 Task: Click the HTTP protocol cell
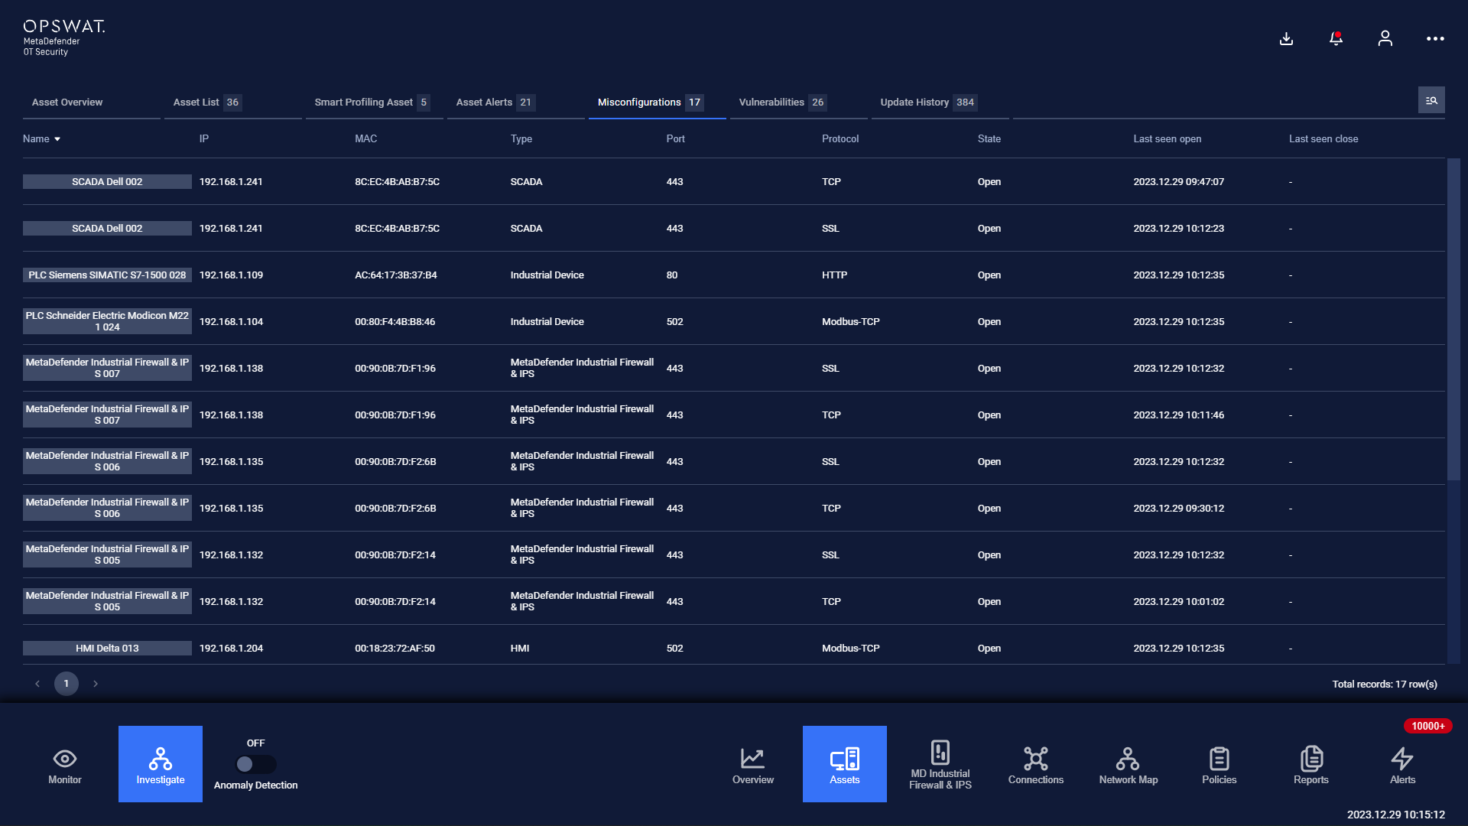[834, 275]
